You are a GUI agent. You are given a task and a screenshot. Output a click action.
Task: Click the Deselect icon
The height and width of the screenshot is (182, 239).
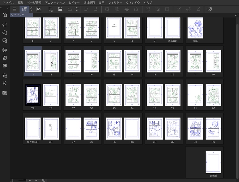[x=148, y=9]
